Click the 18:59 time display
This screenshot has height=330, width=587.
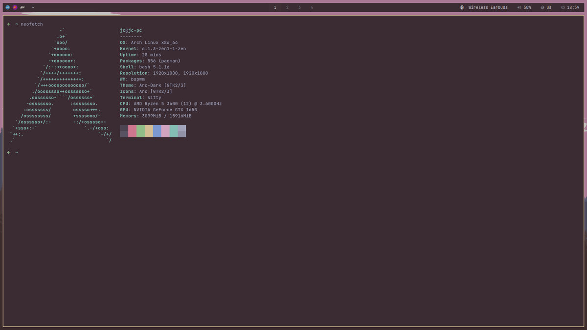pyautogui.click(x=573, y=7)
